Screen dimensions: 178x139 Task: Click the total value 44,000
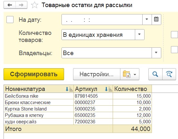click(141, 129)
